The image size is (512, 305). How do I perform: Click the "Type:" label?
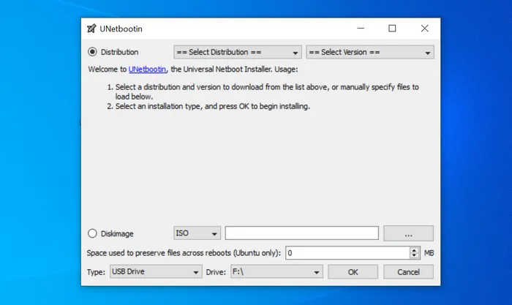pyautogui.click(x=96, y=272)
